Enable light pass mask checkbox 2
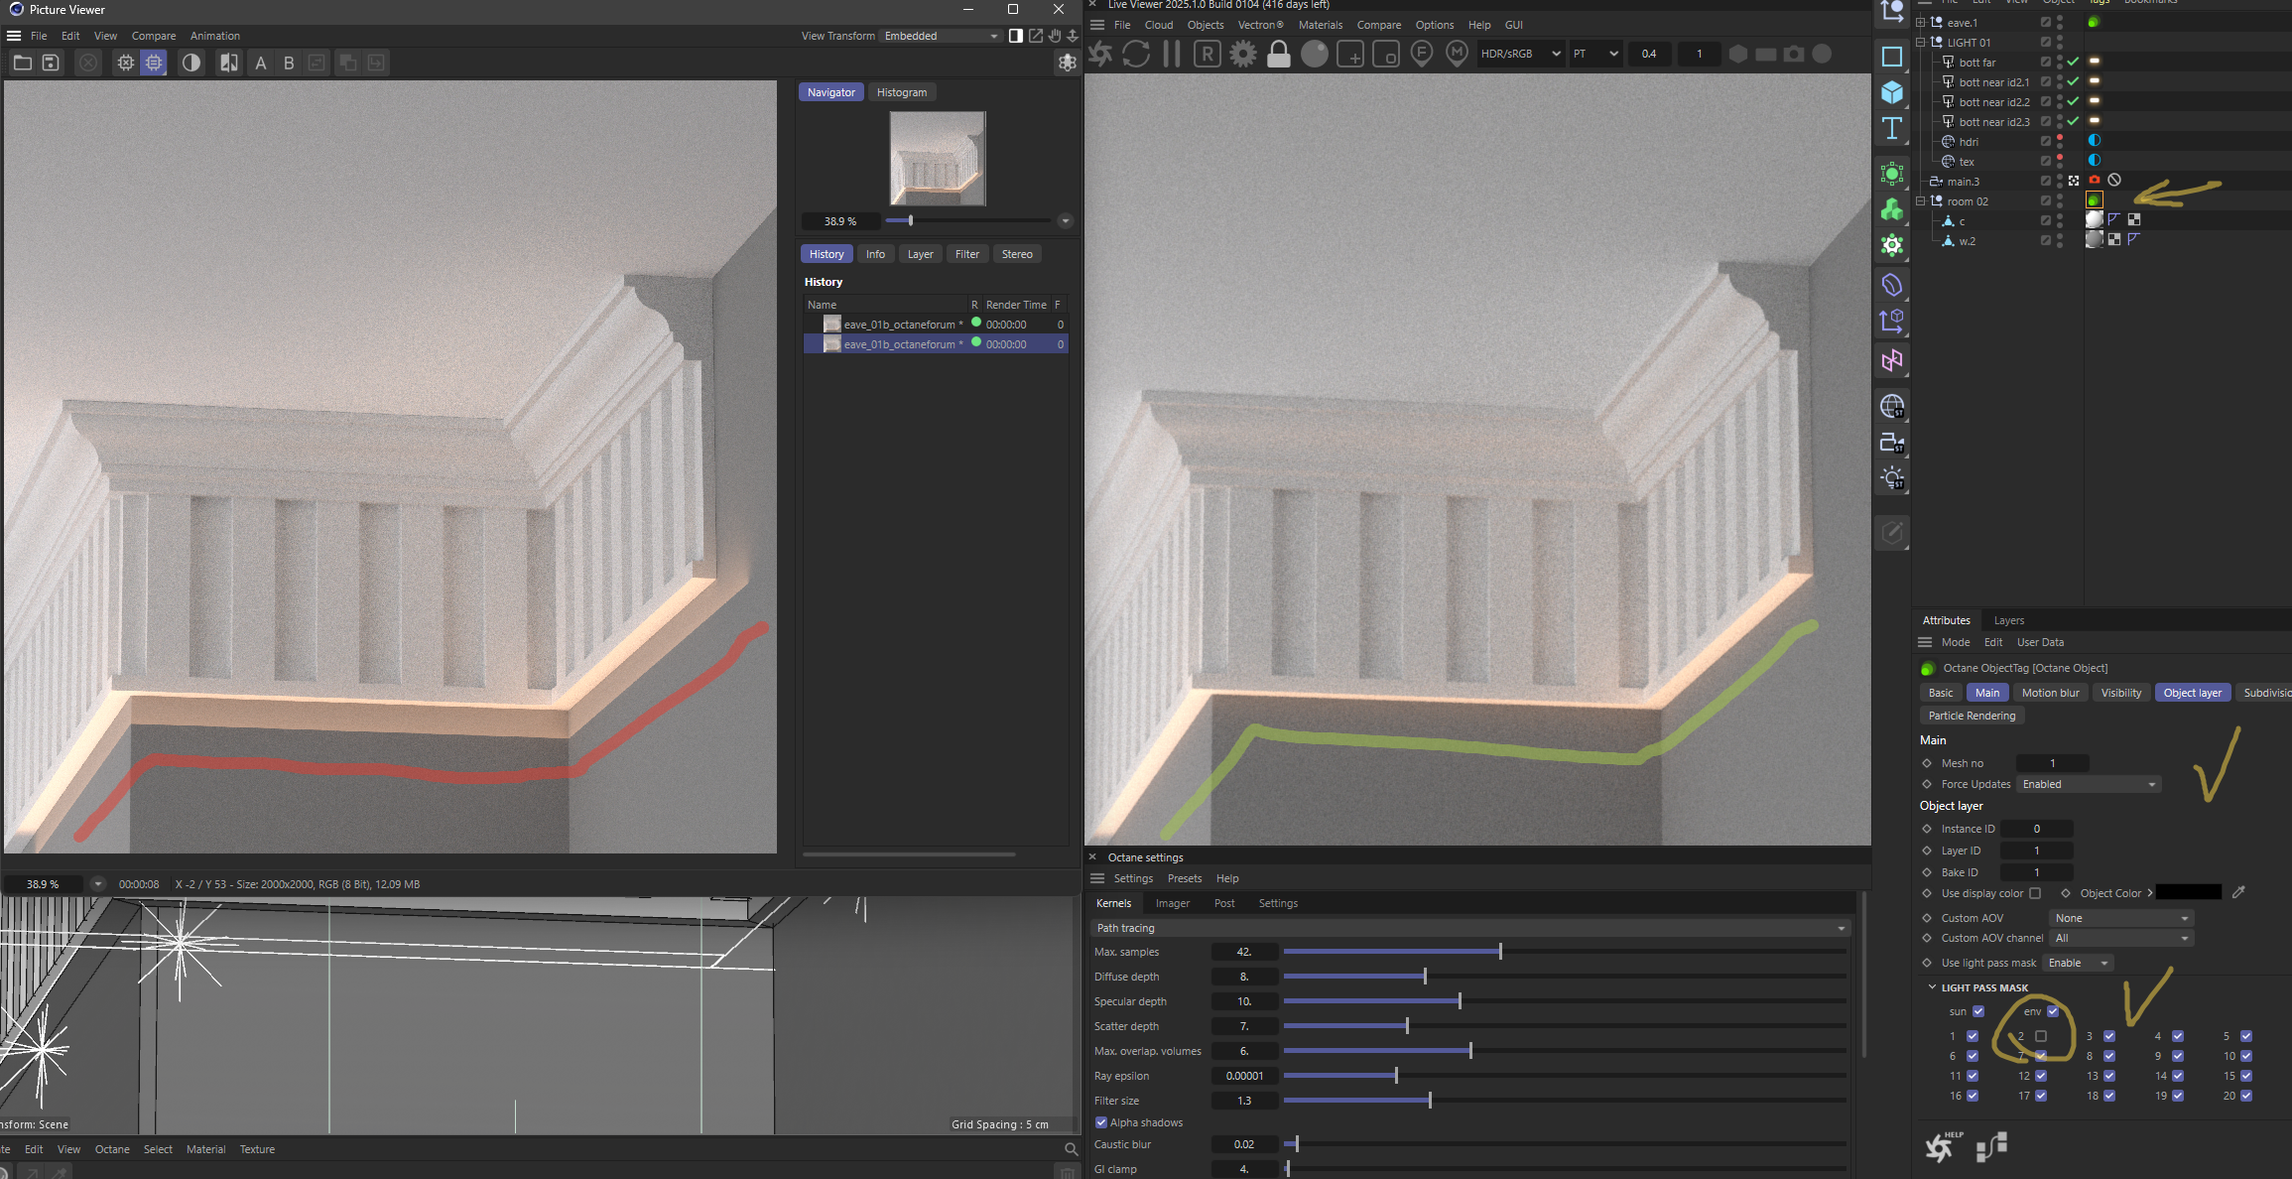2292x1179 pixels. click(2041, 1036)
